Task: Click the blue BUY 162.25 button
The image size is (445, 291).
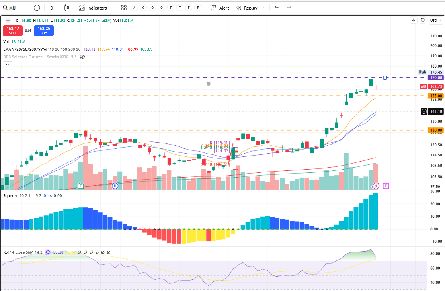Action: pyautogui.click(x=43, y=31)
